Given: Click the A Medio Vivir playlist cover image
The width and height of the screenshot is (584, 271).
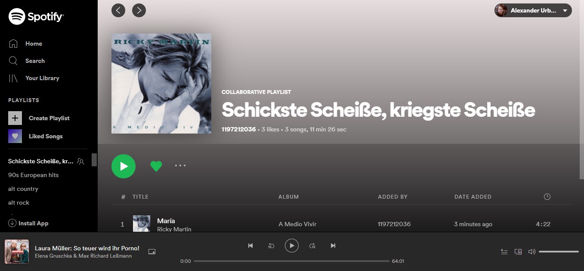Looking at the screenshot, I should coord(161,84).
